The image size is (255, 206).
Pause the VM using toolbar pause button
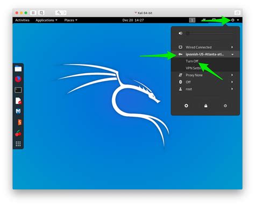(x=33, y=13)
